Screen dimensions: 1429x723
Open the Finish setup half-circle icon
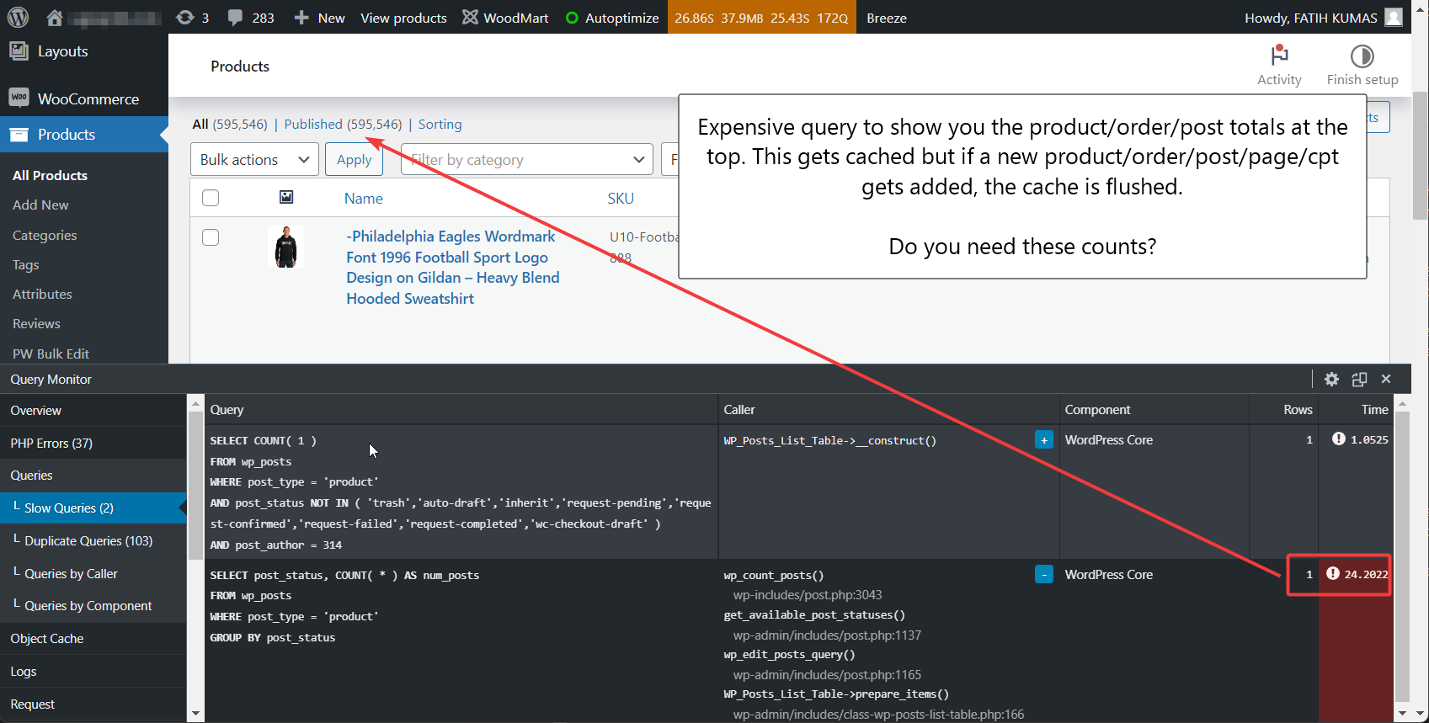tap(1362, 56)
